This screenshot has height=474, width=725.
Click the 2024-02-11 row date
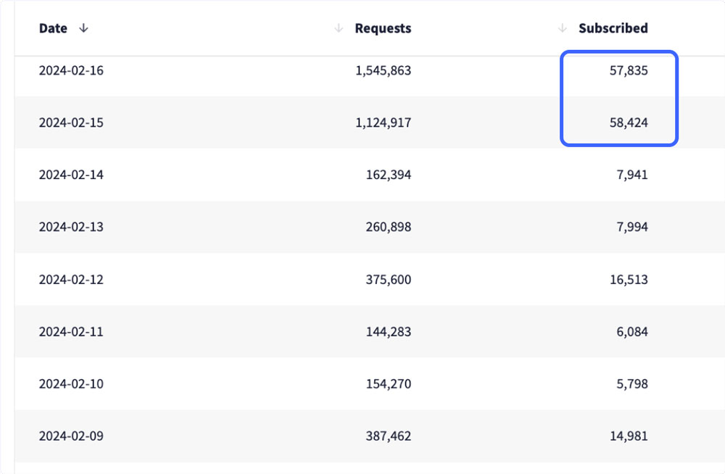click(71, 332)
